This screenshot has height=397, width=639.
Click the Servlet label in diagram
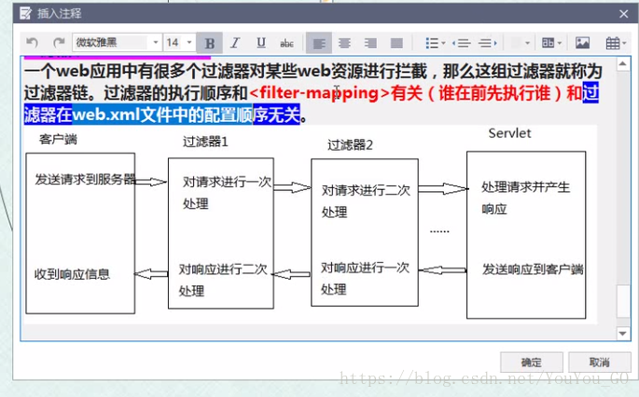coord(509,133)
